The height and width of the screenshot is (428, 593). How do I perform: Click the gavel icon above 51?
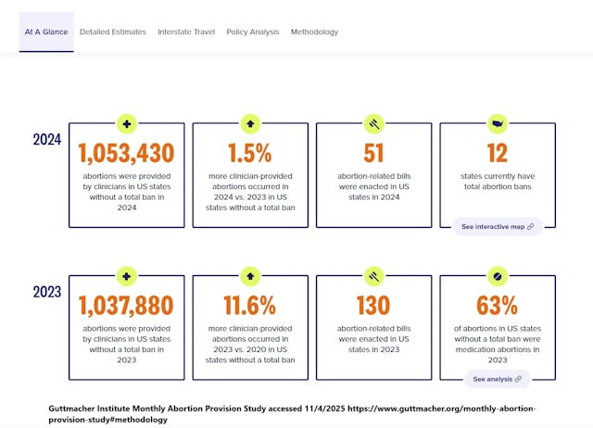tap(374, 124)
